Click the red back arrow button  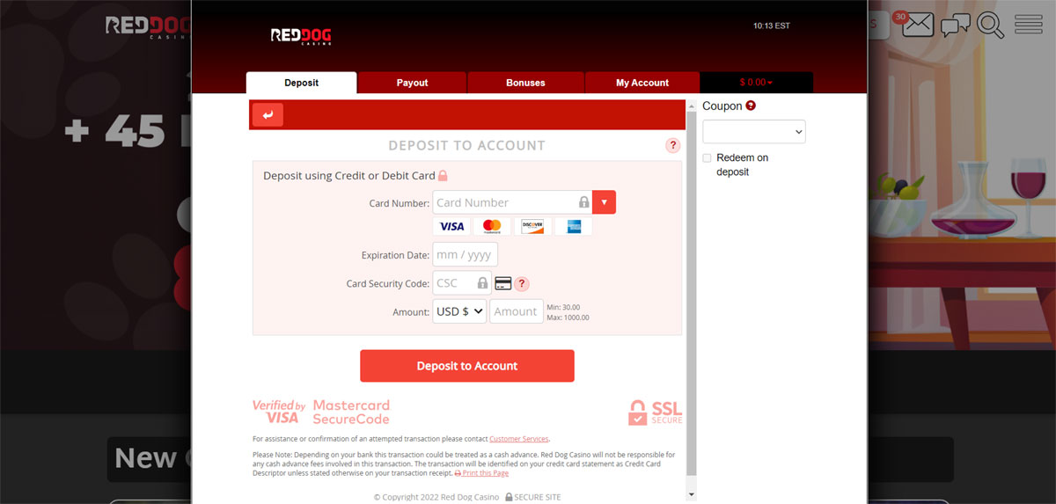pyautogui.click(x=268, y=114)
